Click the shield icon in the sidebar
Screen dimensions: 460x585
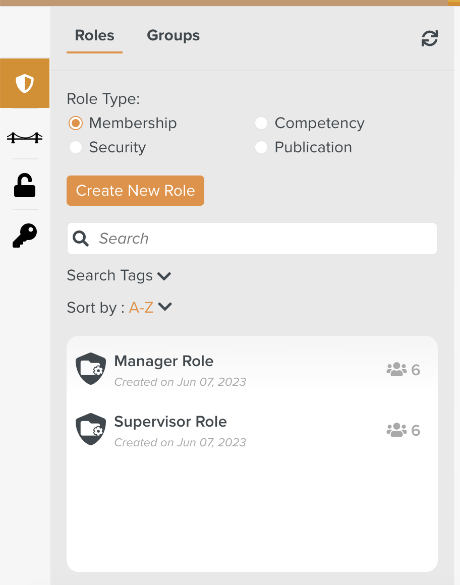(x=25, y=83)
